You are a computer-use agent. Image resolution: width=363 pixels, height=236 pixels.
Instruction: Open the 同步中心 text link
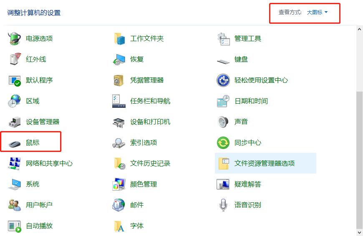248,143
